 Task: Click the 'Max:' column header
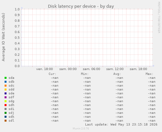coord(149,74)
